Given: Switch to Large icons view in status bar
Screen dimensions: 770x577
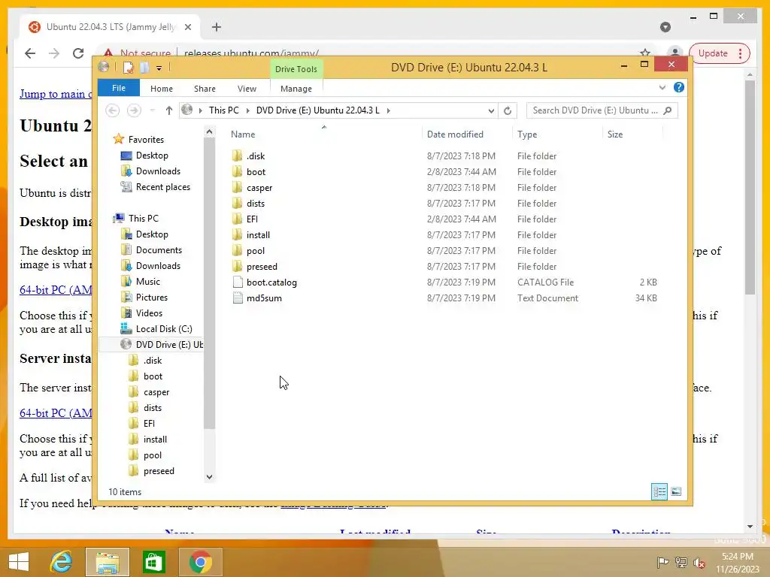Looking at the screenshot, I should [x=676, y=491].
